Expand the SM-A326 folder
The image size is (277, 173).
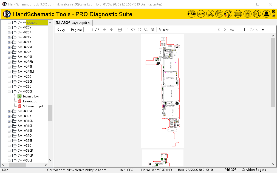9,146
